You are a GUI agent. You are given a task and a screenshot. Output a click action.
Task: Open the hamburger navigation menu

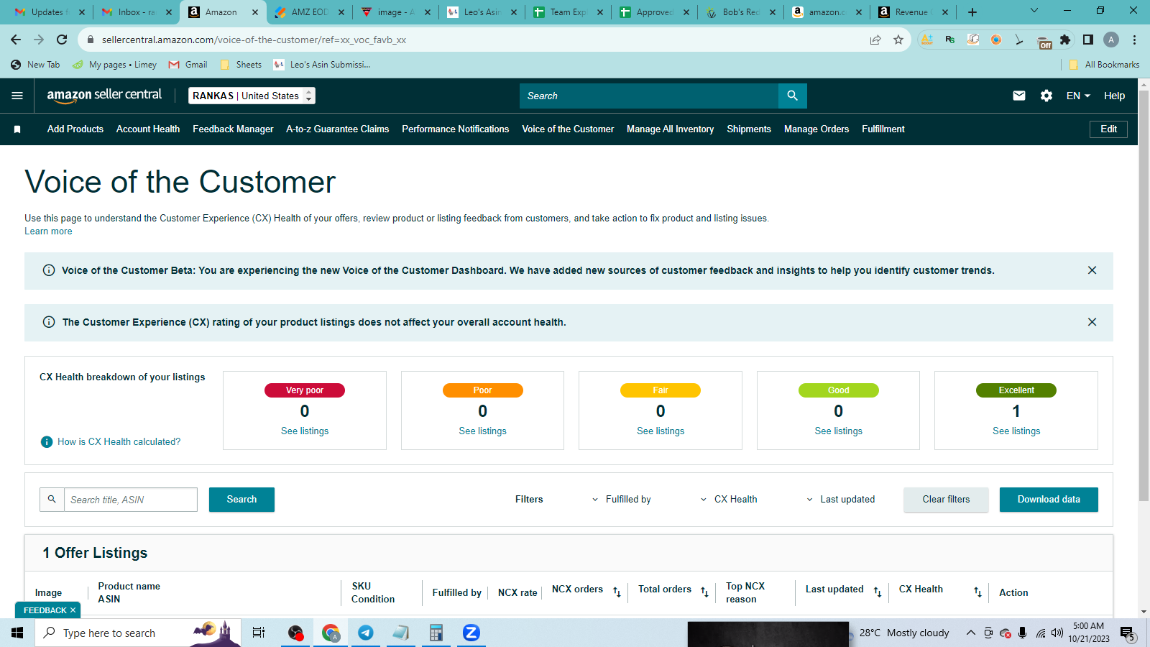coord(17,96)
